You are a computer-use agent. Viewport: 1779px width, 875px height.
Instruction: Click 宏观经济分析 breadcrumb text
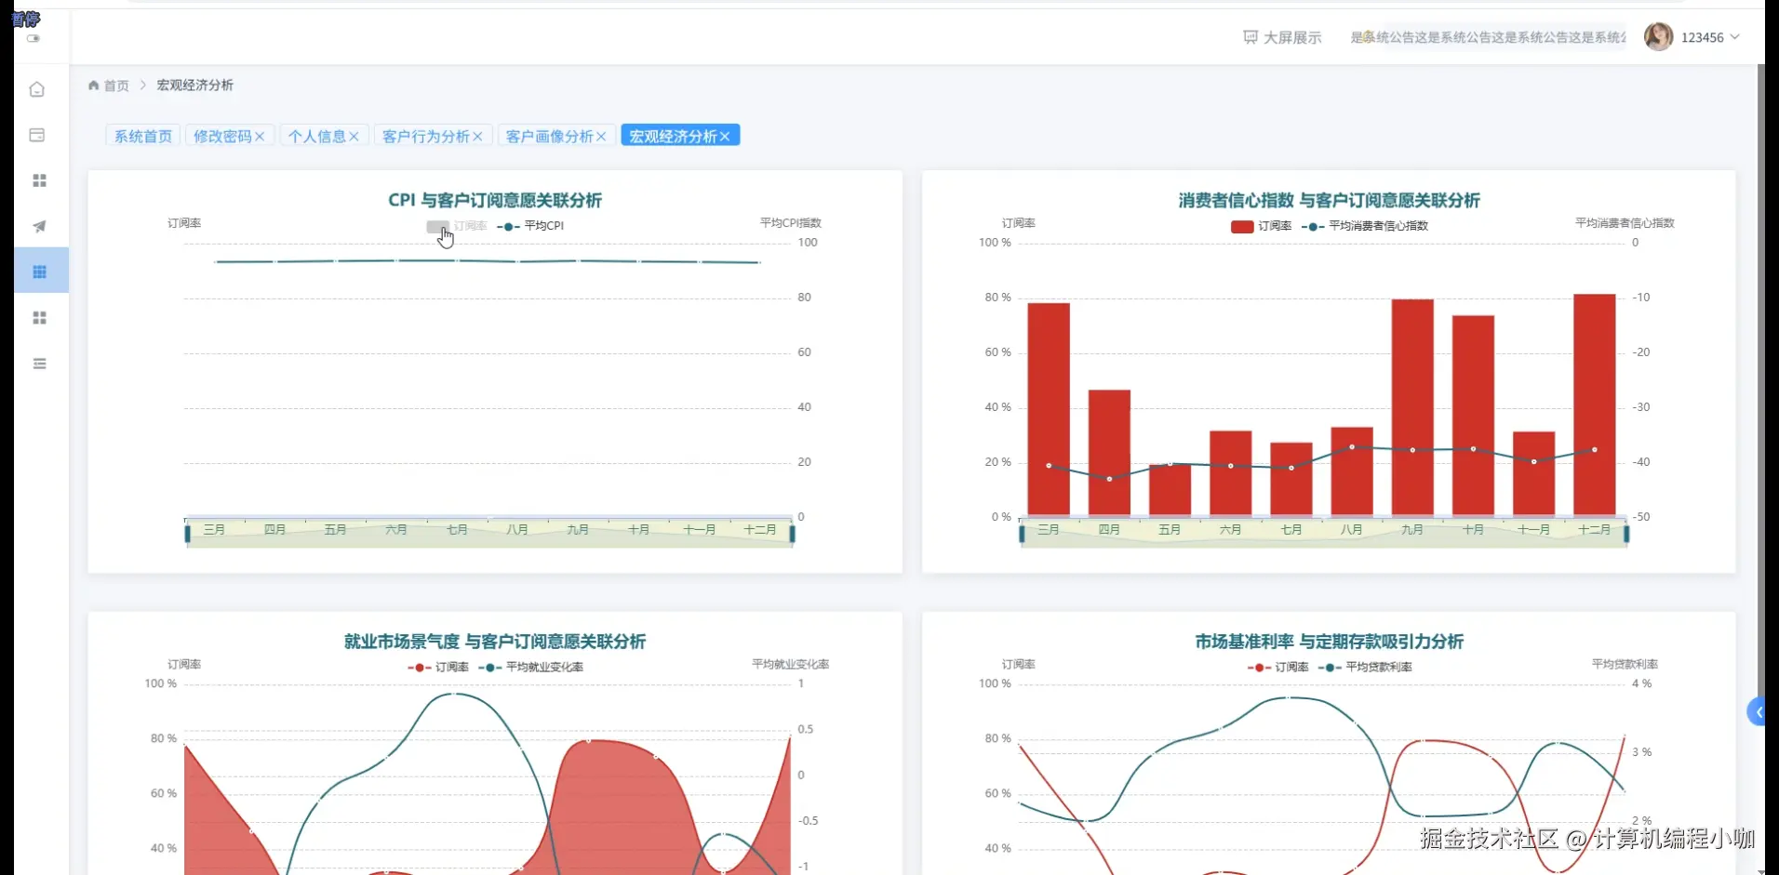[194, 86]
